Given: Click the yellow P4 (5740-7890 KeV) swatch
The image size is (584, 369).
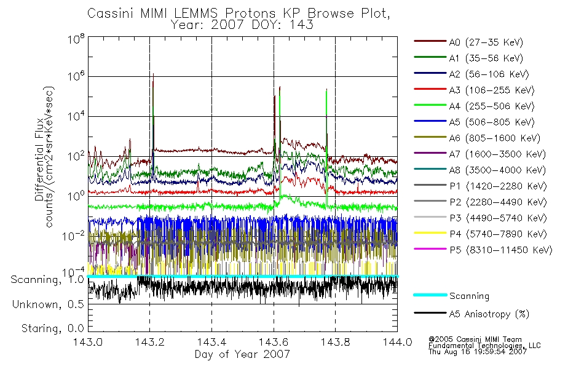Looking at the screenshot, I should click(x=430, y=233).
